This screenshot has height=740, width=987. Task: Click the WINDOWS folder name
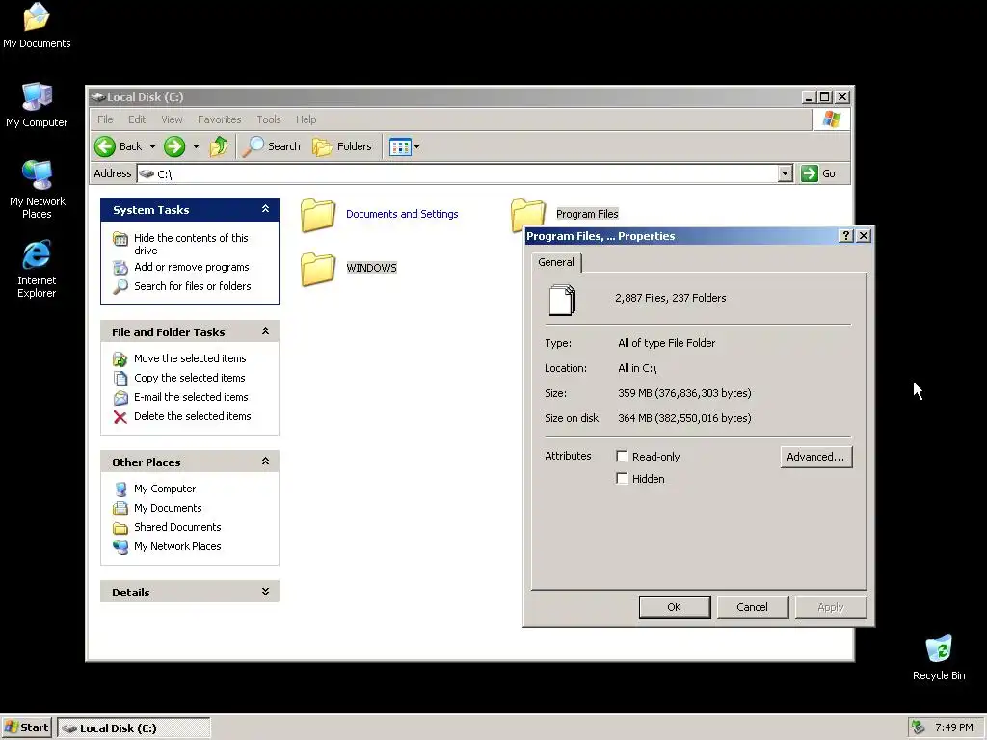371,268
